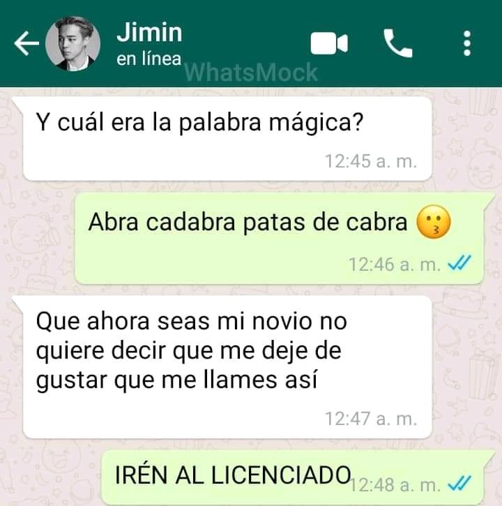
Task: Start a voice call with the phone icon
Action: (x=398, y=43)
